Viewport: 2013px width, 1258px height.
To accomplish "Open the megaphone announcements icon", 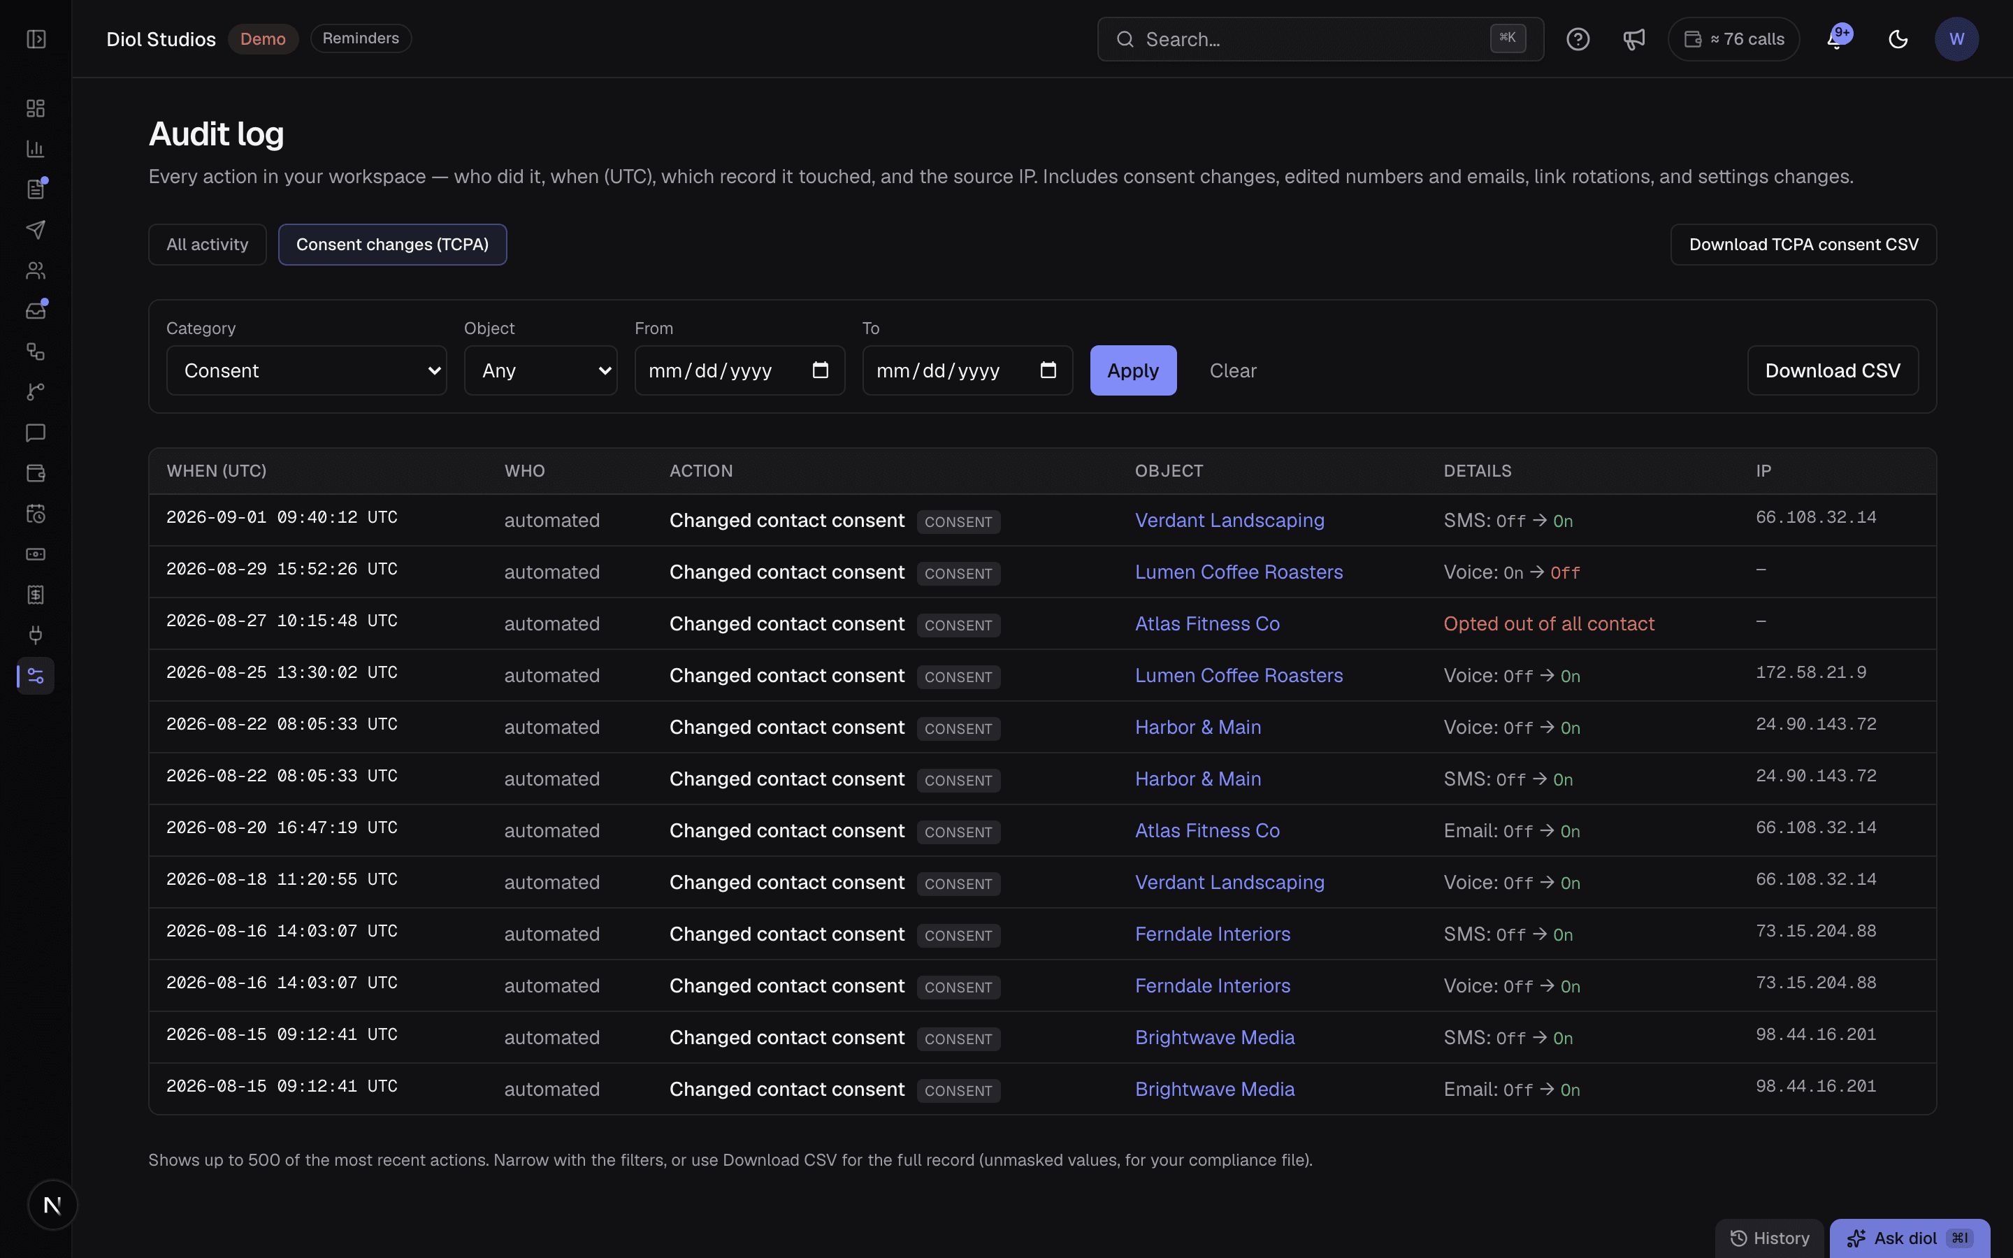I will coord(1633,39).
